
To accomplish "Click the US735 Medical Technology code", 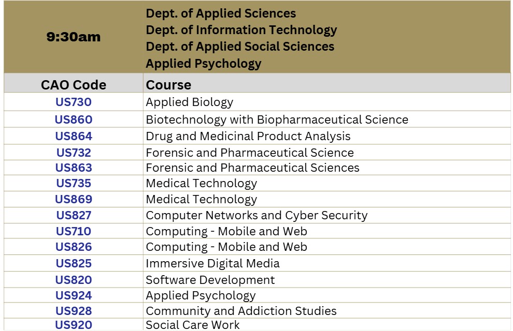I will (74, 184).
